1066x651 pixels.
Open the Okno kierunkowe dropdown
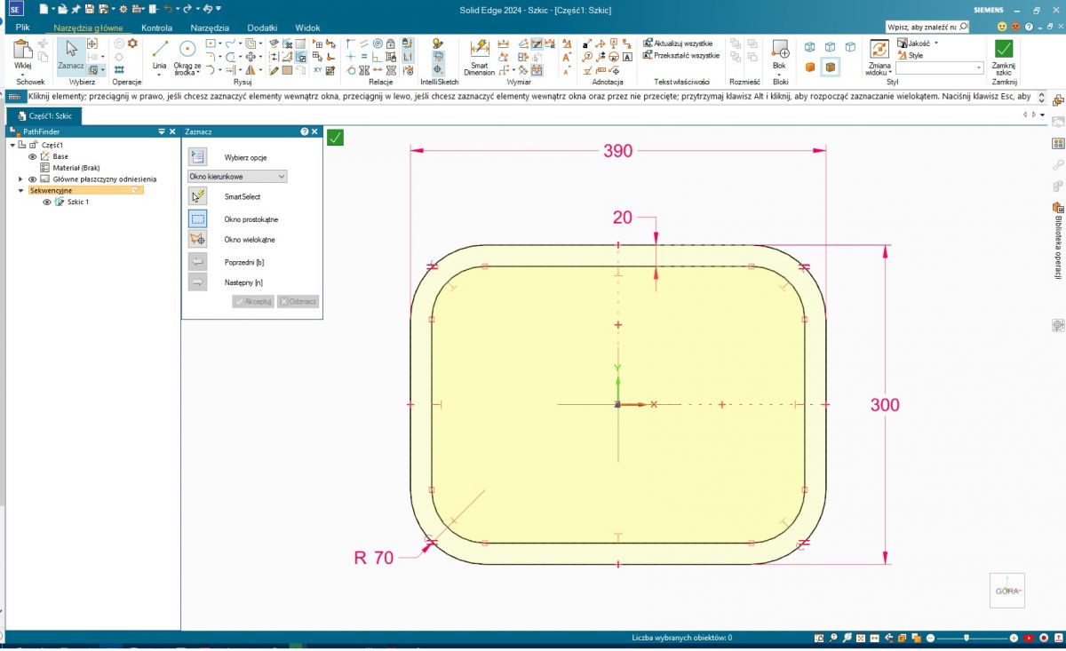coord(237,177)
